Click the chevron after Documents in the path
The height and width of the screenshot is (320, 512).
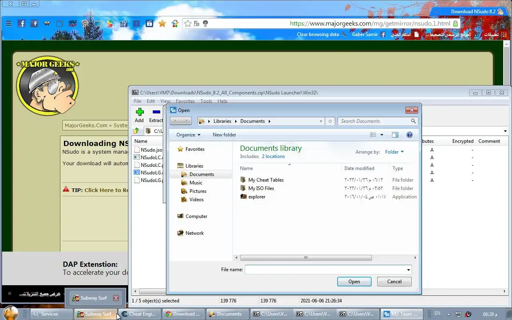coord(270,121)
